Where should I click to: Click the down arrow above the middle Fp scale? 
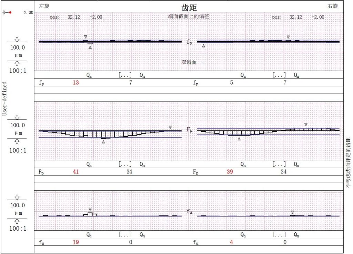click(x=17, y=117)
